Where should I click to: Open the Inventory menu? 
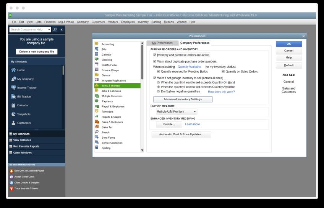[143, 22]
